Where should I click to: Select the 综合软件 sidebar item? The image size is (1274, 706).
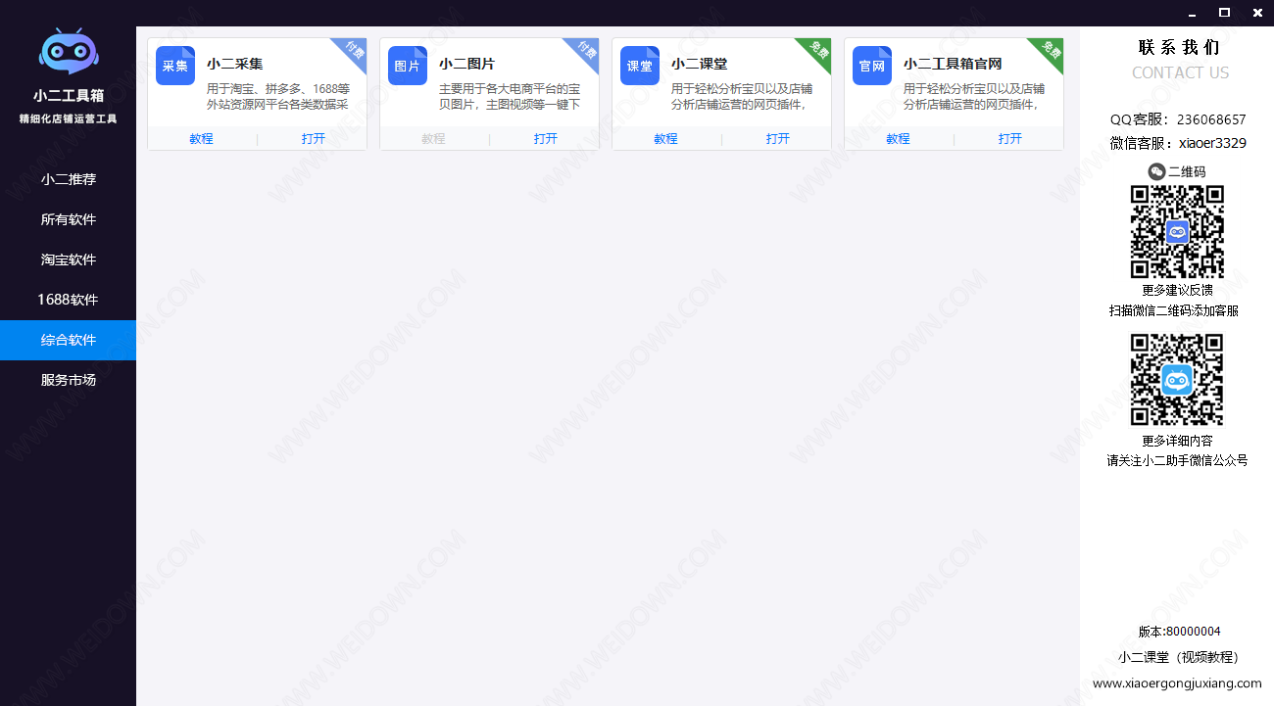(x=69, y=340)
